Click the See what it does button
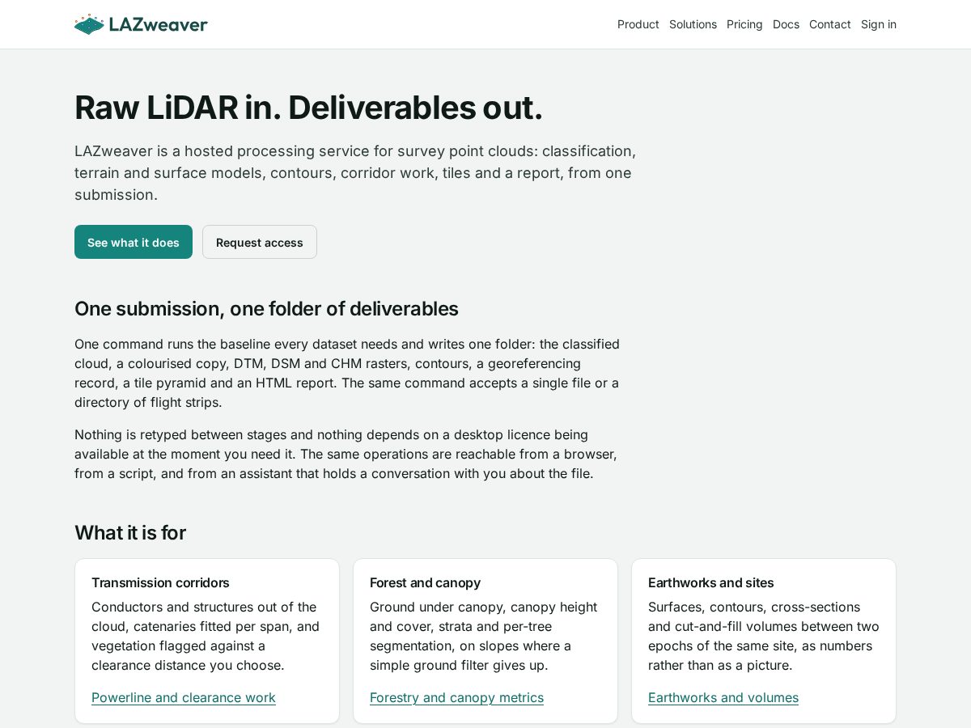Screen dimensions: 971x728 (134, 242)
